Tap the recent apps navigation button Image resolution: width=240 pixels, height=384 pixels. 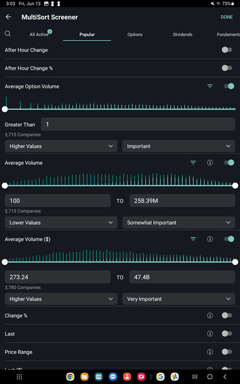point(195,377)
